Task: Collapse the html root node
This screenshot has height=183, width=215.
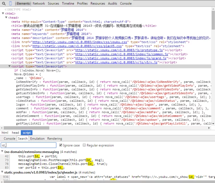Action: point(3,13)
